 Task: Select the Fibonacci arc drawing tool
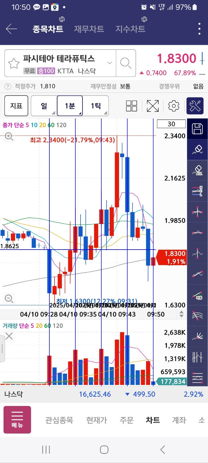(197, 316)
